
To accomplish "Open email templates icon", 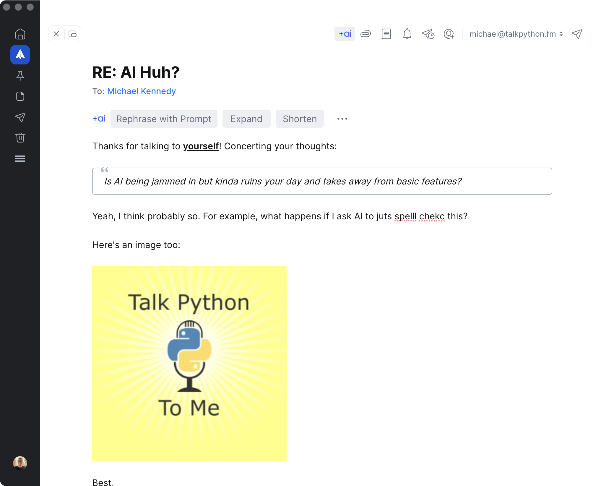I will (x=386, y=34).
